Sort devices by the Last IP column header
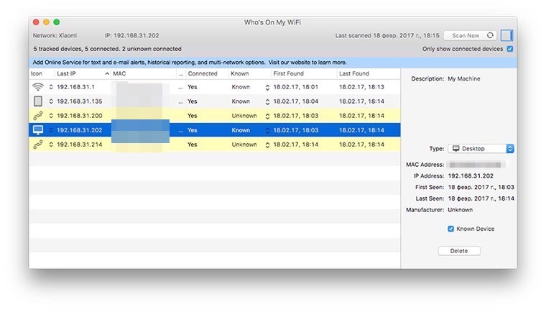The height and width of the screenshot is (310, 546). tap(79, 73)
